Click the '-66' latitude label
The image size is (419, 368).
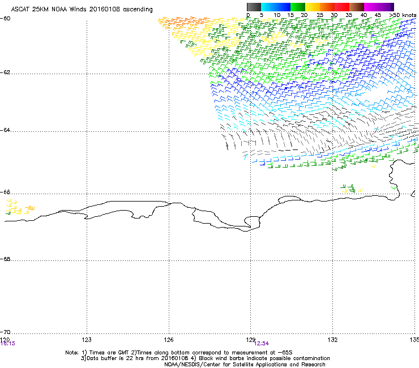tap(5, 192)
